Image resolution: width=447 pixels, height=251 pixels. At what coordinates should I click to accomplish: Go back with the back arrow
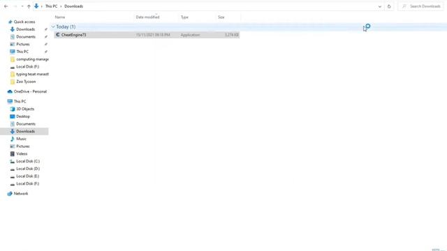(6, 6)
